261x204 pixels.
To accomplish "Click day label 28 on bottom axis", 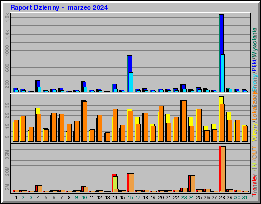I will tap(222, 198).
